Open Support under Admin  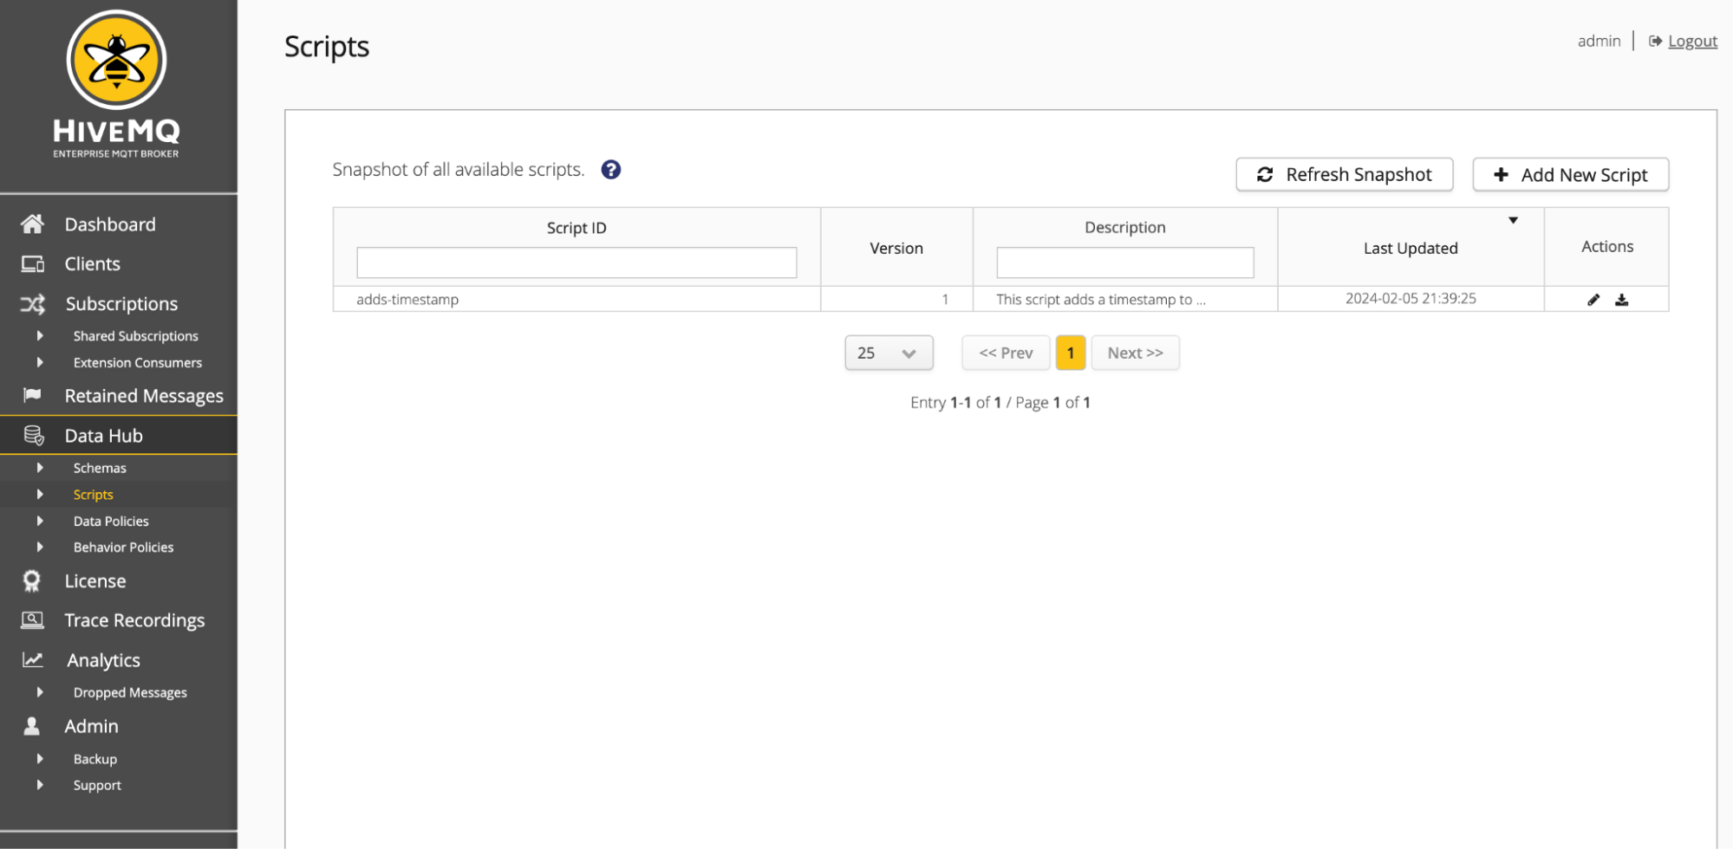[x=97, y=786]
